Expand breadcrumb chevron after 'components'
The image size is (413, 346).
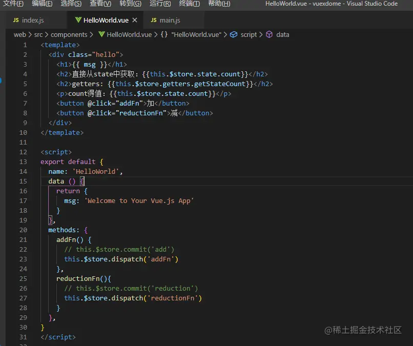(x=91, y=35)
